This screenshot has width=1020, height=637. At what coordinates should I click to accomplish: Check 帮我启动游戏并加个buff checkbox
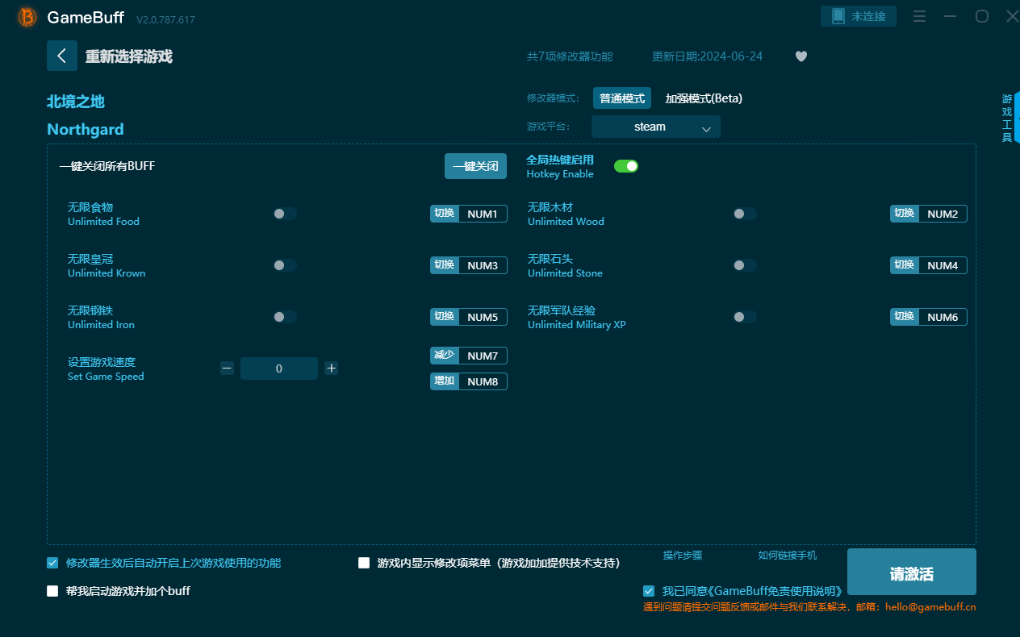pyautogui.click(x=52, y=591)
